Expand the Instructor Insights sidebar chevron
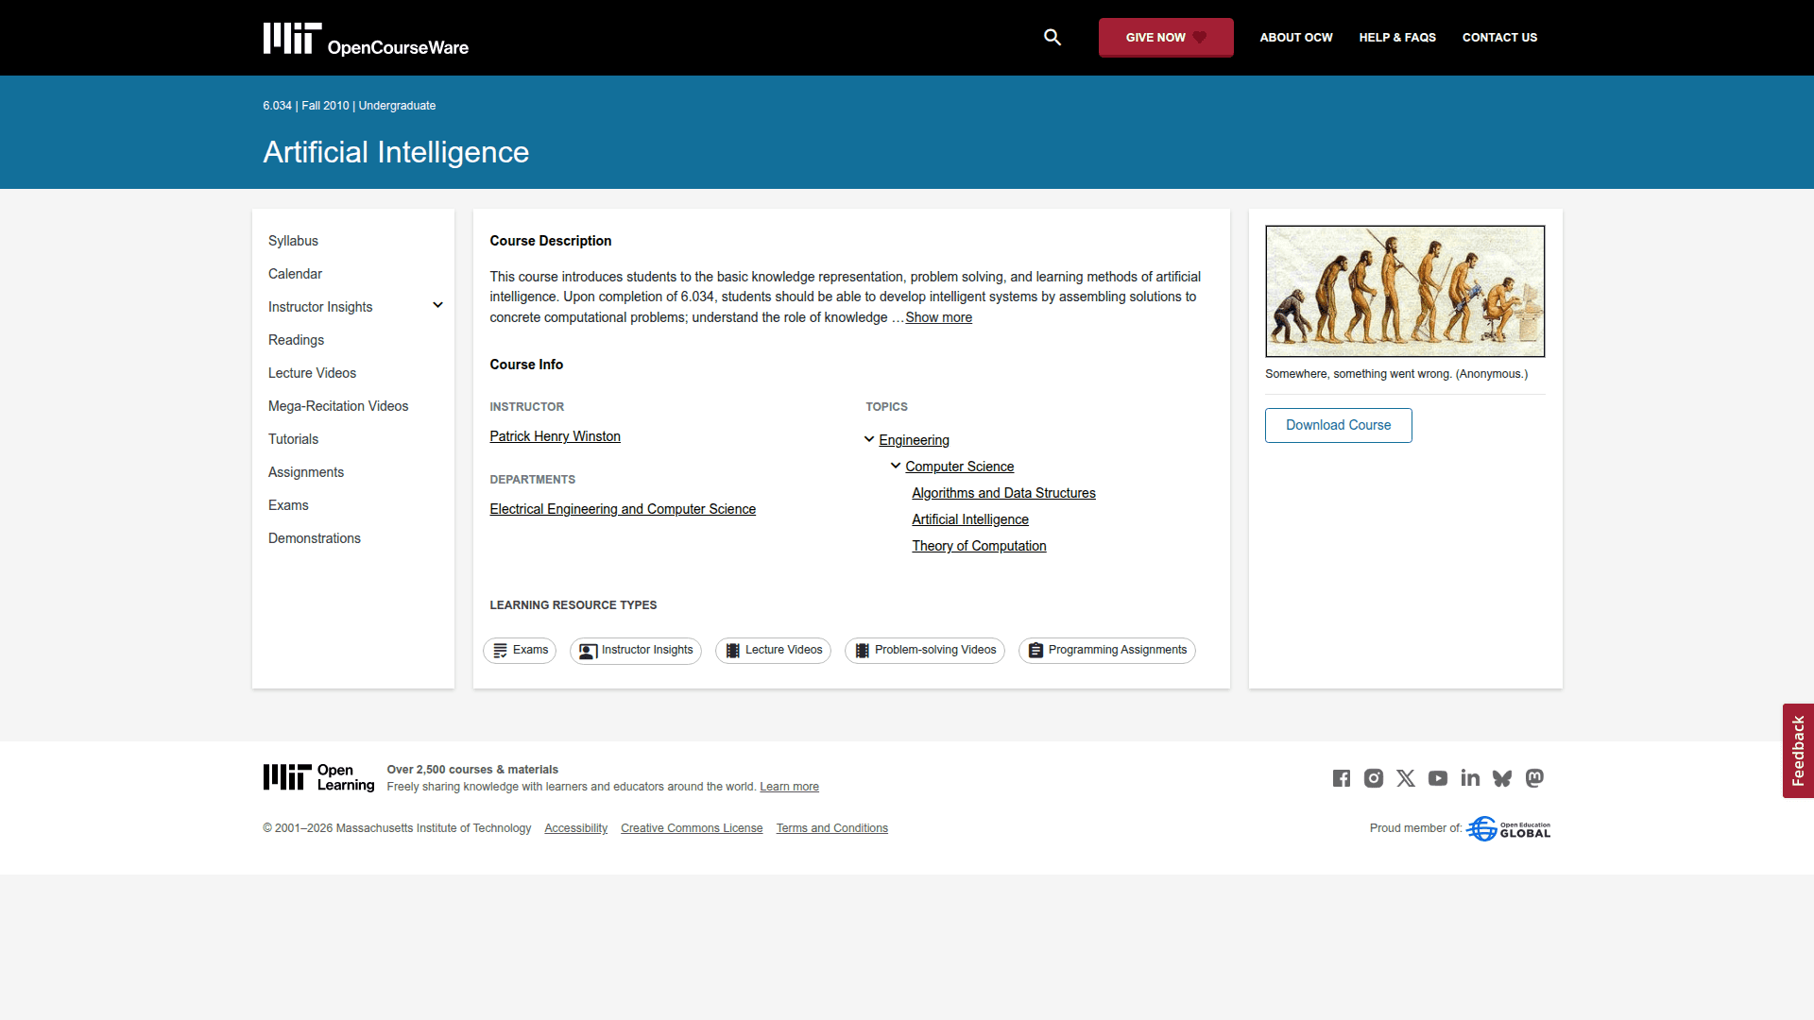Screen dimensions: 1814x1020 pyautogui.click(x=437, y=305)
